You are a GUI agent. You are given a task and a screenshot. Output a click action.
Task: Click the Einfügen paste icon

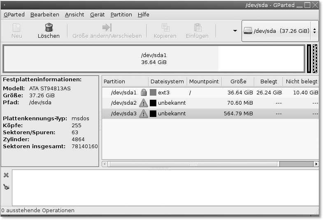pyautogui.click(x=198, y=28)
